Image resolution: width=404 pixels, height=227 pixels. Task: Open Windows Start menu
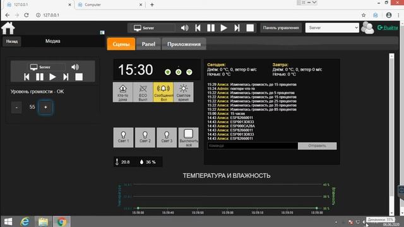(8, 221)
